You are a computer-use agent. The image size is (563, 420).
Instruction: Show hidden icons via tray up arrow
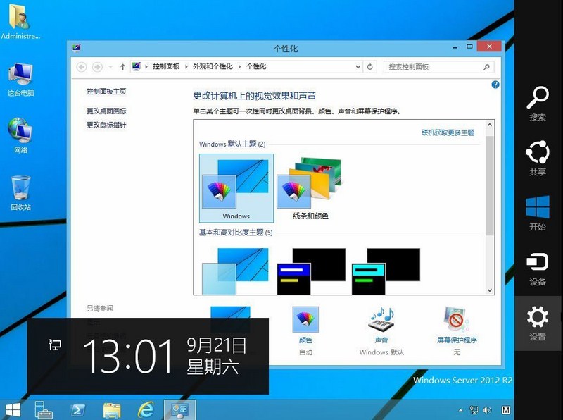[460, 411]
